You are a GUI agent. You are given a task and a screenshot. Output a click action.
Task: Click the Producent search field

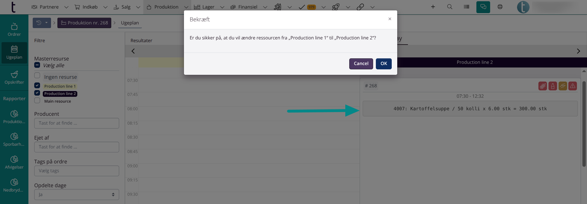pyautogui.click(x=76, y=123)
